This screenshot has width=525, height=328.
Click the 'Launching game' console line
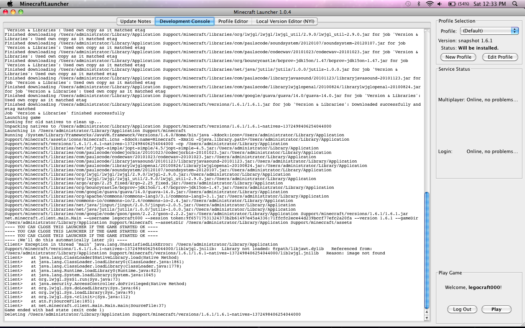click(x=23, y=118)
